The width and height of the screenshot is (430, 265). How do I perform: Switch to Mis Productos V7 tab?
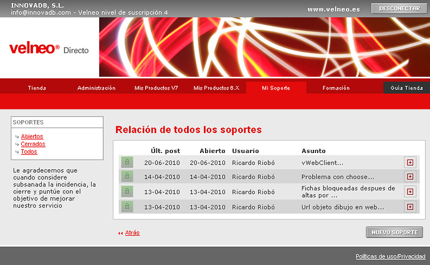coord(156,88)
